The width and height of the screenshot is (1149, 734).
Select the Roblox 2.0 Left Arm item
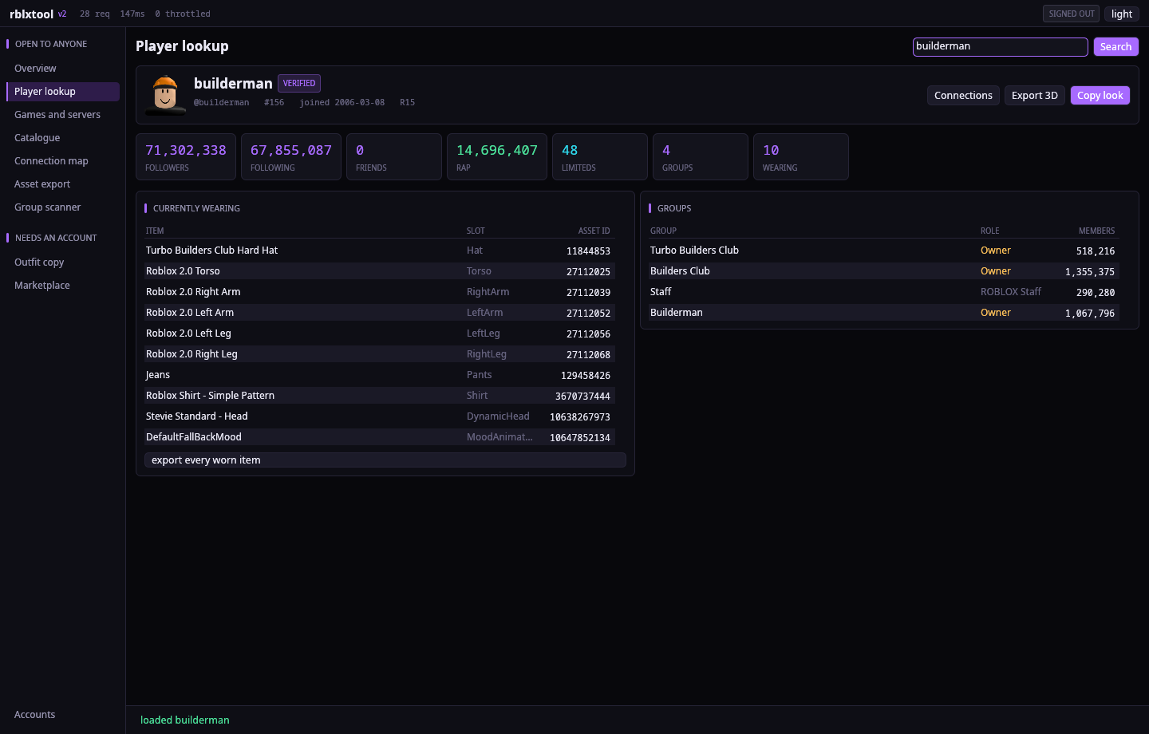(380, 313)
